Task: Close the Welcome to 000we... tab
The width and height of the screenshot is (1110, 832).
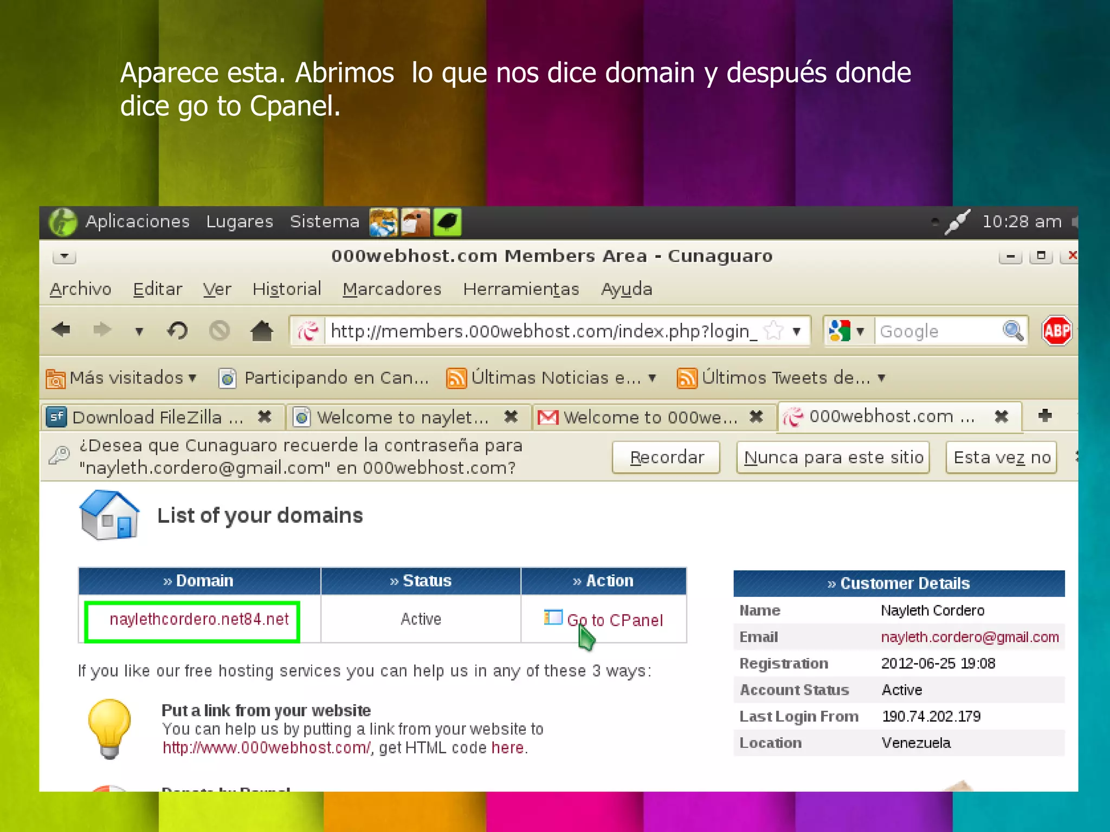Action: click(x=756, y=417)
